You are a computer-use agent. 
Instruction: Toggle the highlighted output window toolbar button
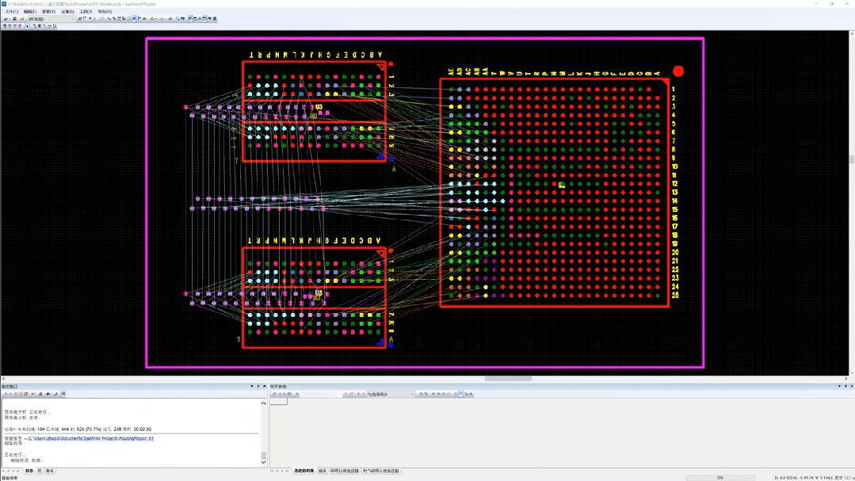pyautogui.click(x=63, y=394)
